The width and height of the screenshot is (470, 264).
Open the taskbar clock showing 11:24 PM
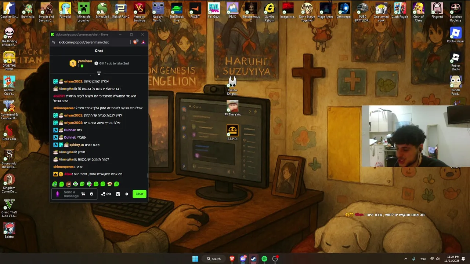pos(452,259)
